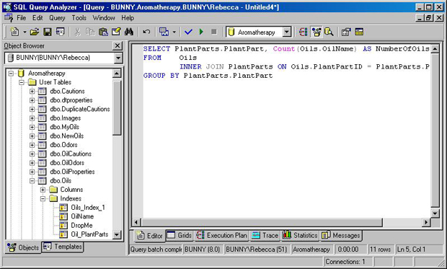
Task: Open the New Query dropdown arrow
Action: (25, 32)
